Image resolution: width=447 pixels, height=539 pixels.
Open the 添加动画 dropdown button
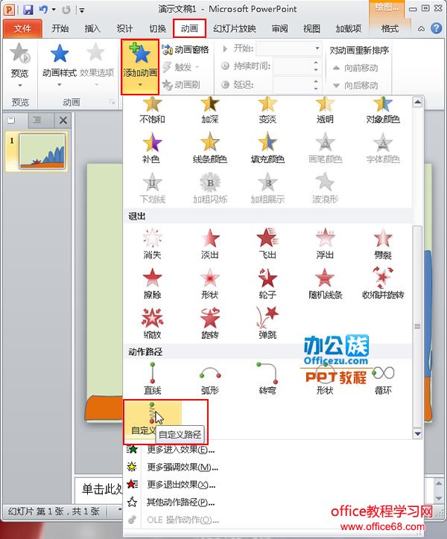point(140,67)
